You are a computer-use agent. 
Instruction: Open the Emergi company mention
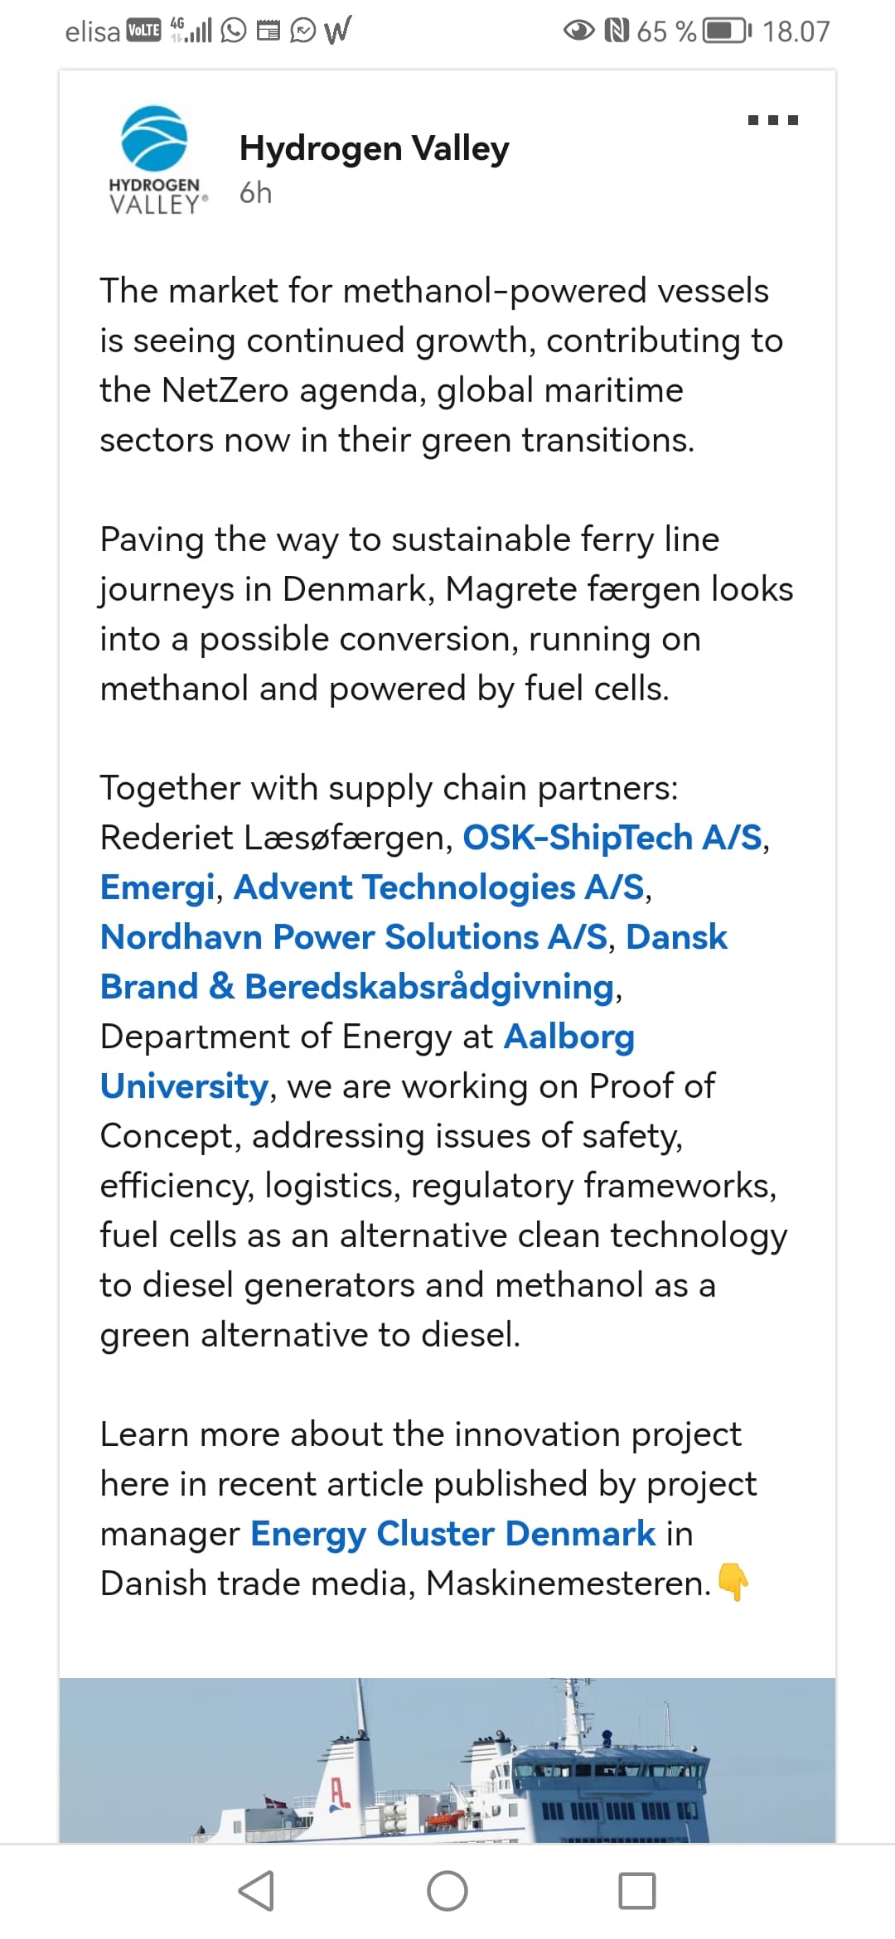point(157,887)
